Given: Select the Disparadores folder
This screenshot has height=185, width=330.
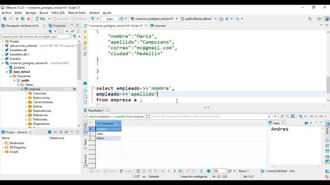Looking at the screenshot, I should coord(41,124).
